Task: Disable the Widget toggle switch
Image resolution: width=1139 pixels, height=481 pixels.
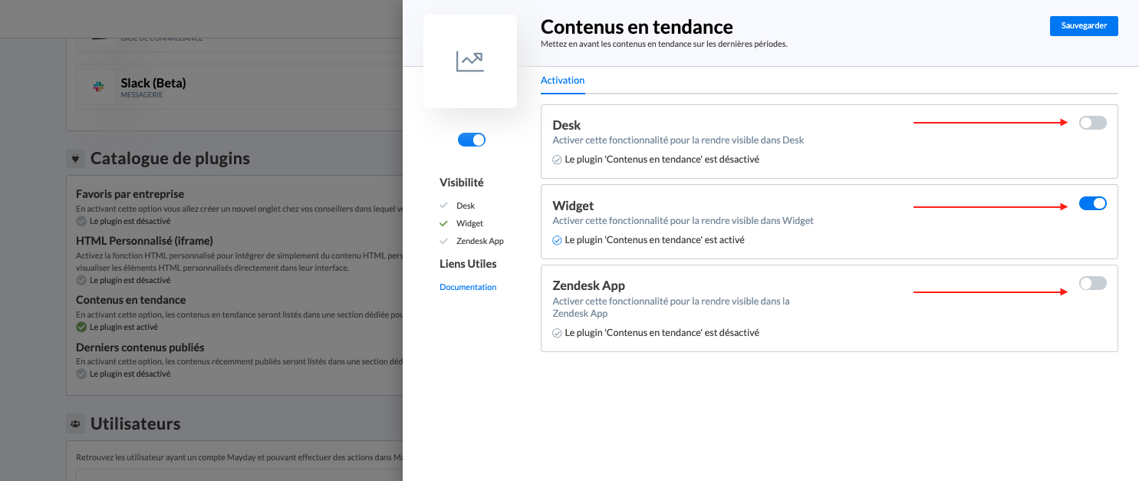Action: click(x=1092, y=203)
